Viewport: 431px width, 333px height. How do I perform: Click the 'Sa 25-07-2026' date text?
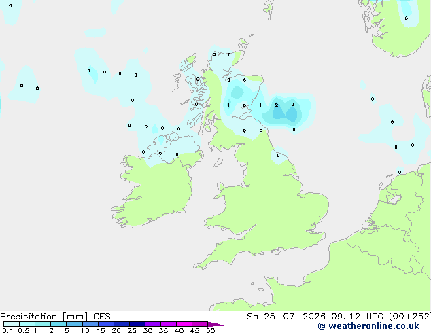coord(286,317)
